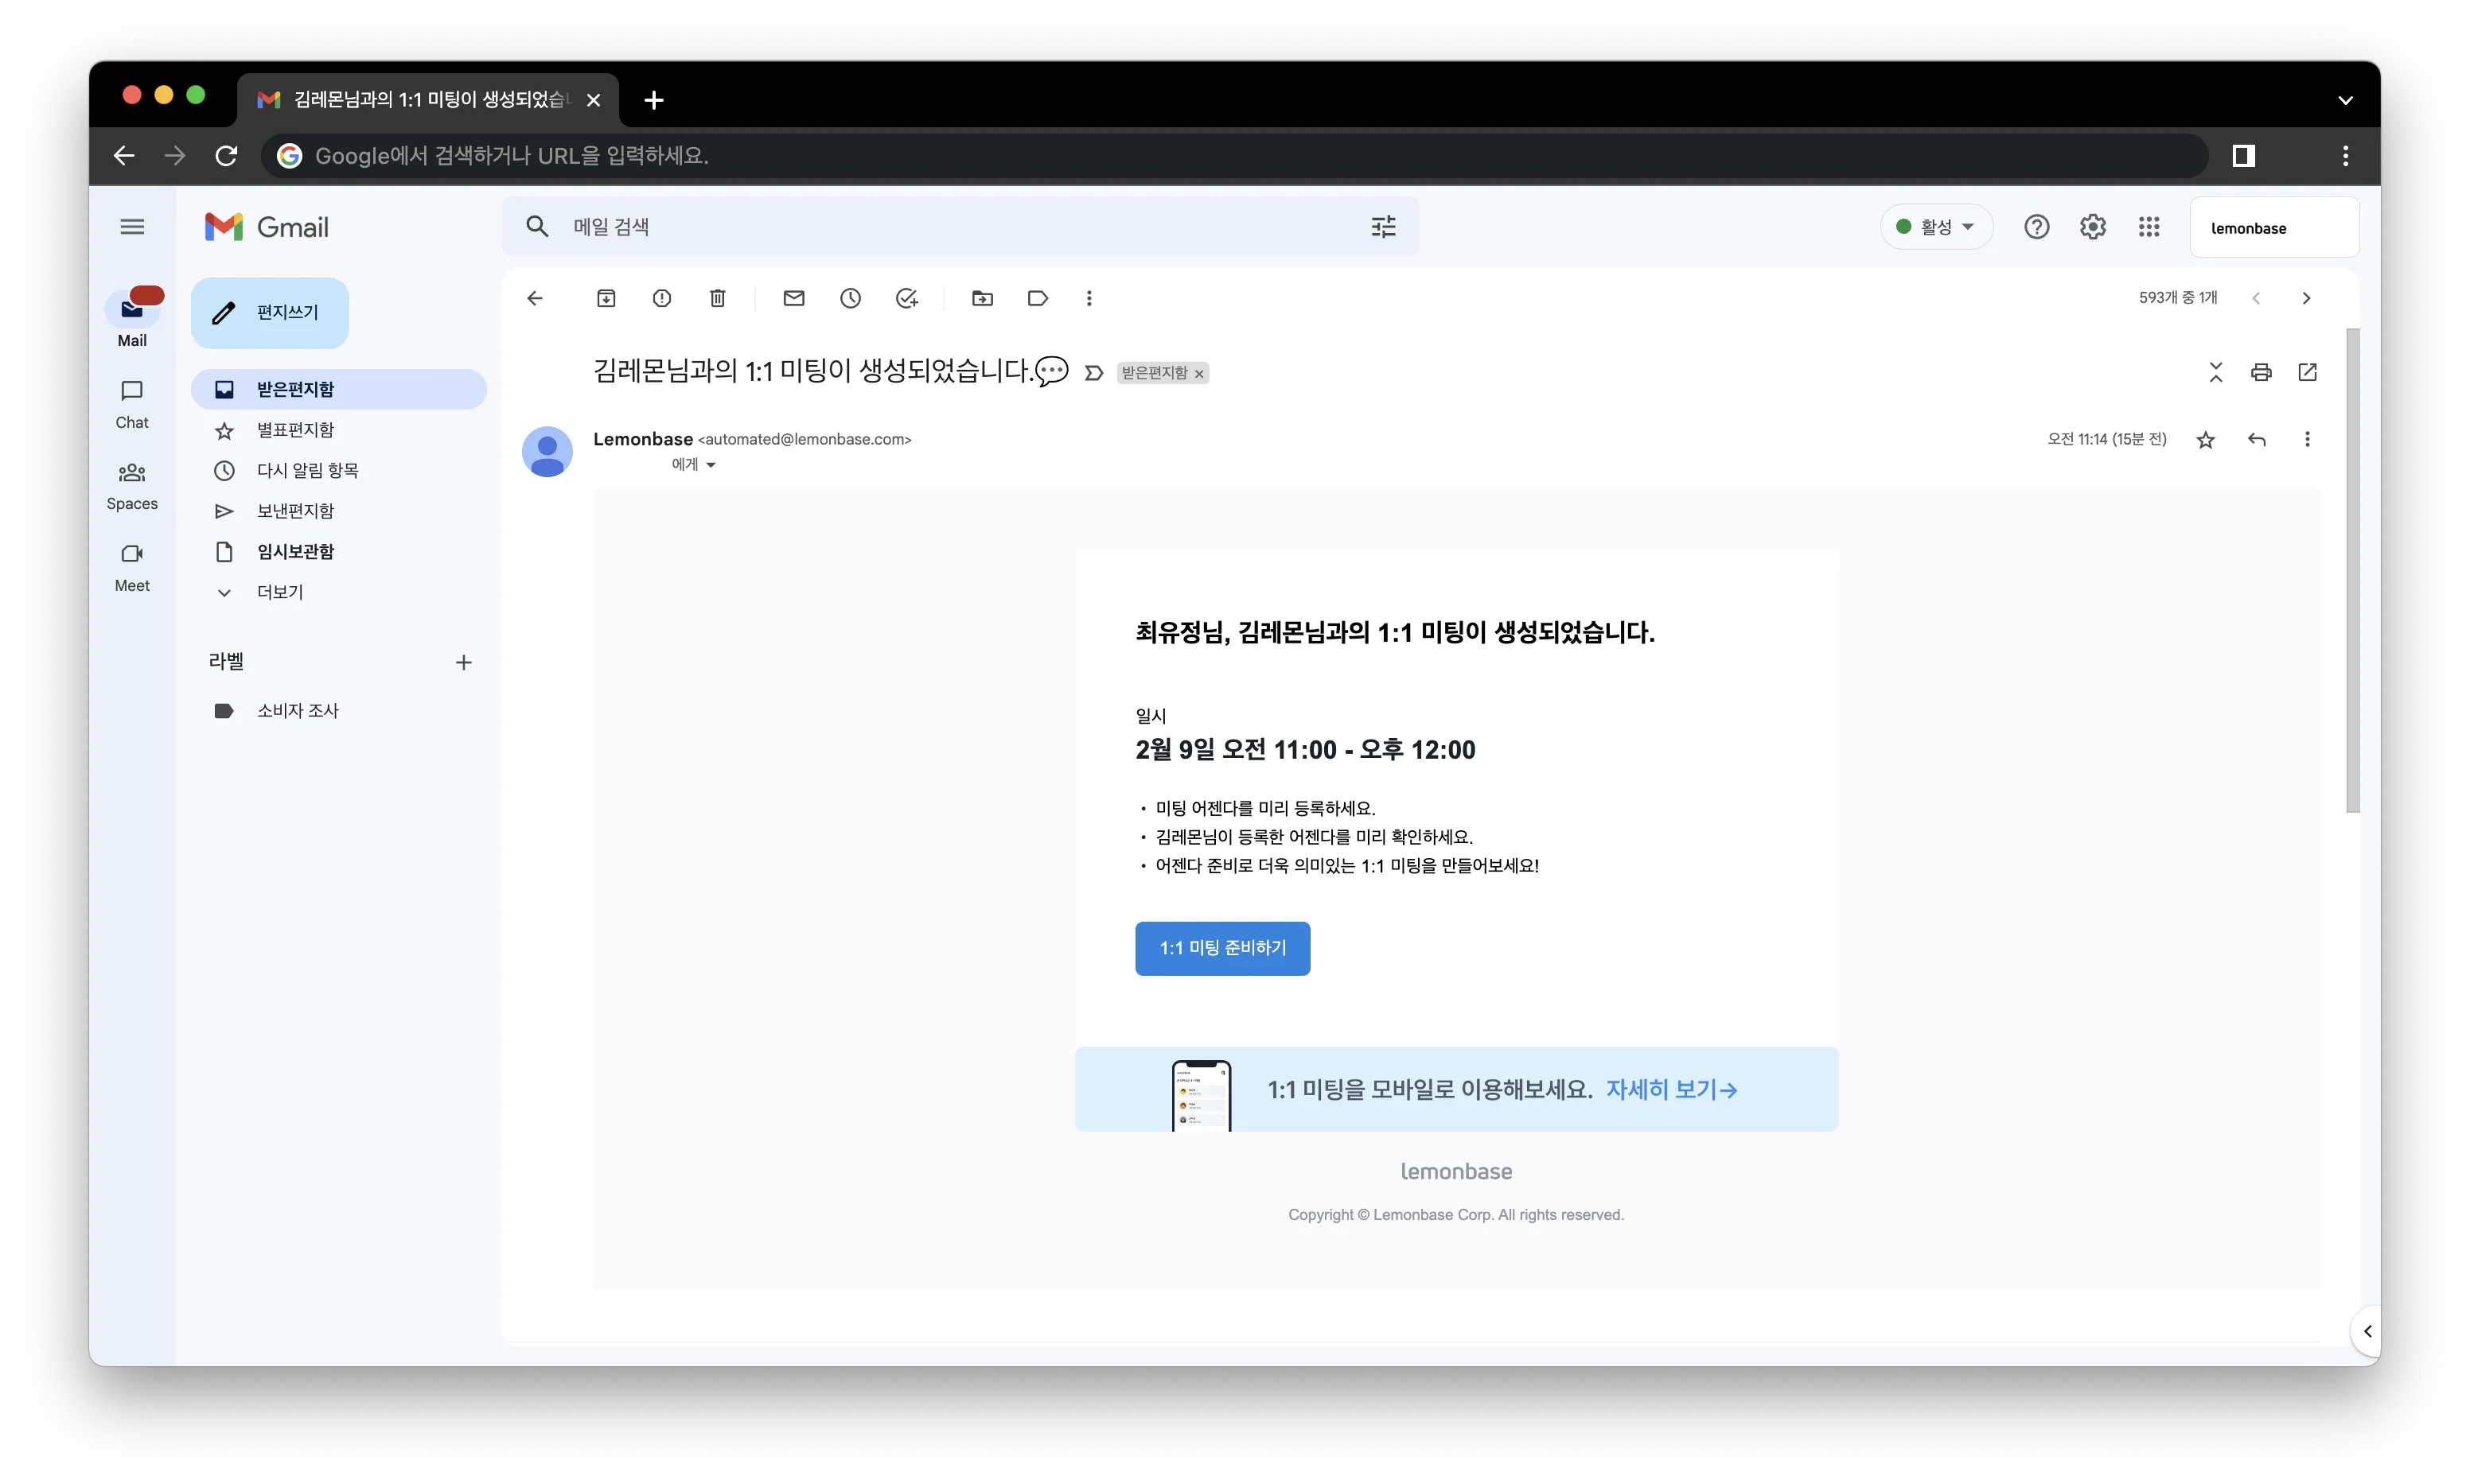The image size is (2470, 1484).
Task: Show side panel arrow
Action: coord(2367,1331)
